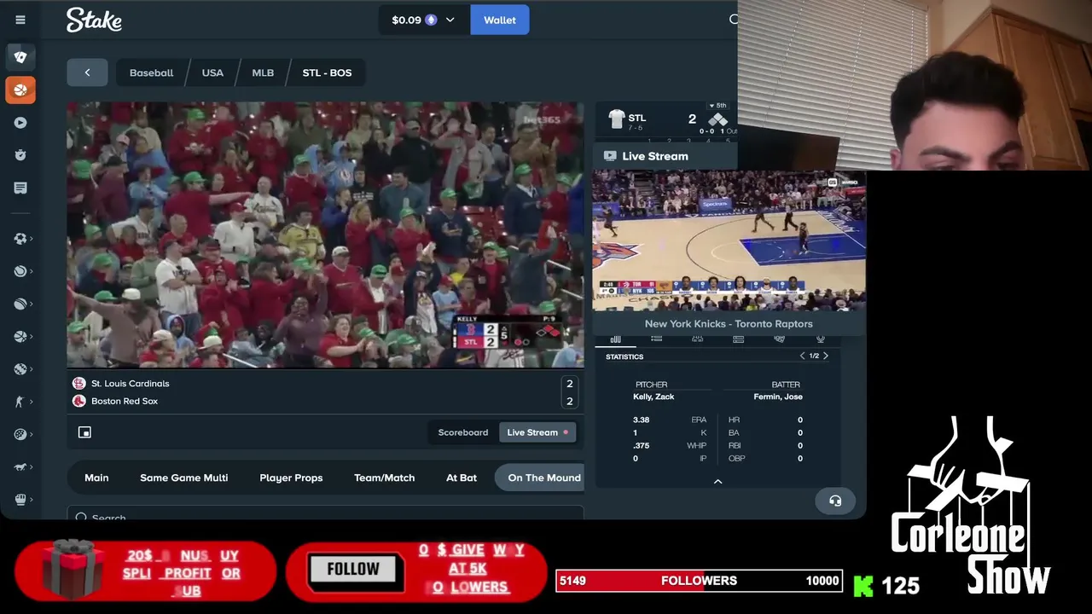1092x614 pixels.
Task: Open the On The Mound tab
Action: pos(539,478)
